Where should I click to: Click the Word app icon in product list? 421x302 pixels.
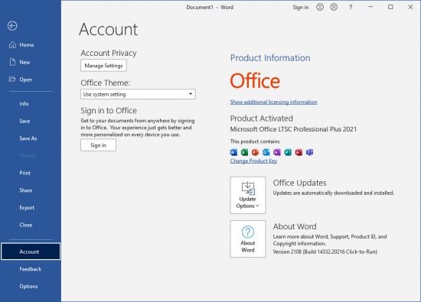coord(233,152)
